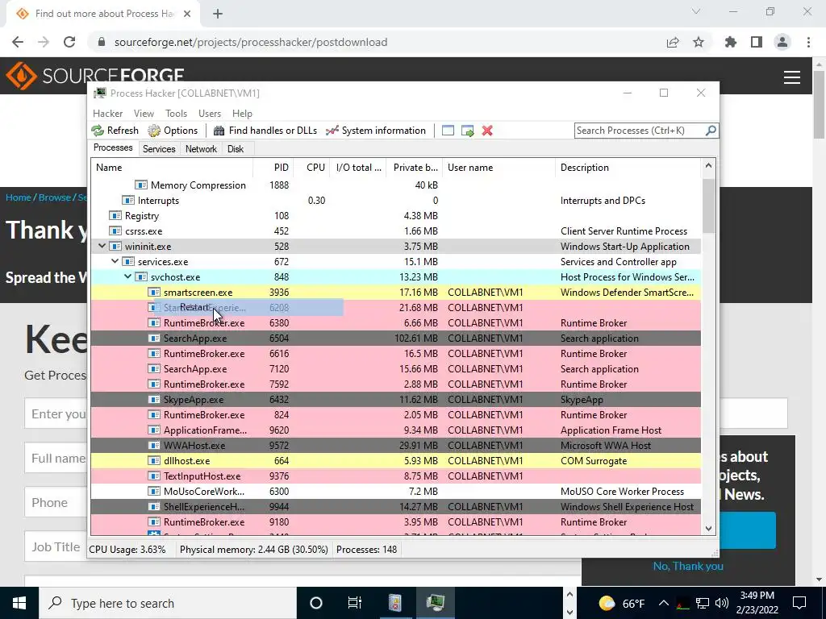Sort by the PID column header
The image size is (826, 619).
click(x=273, y=168)
